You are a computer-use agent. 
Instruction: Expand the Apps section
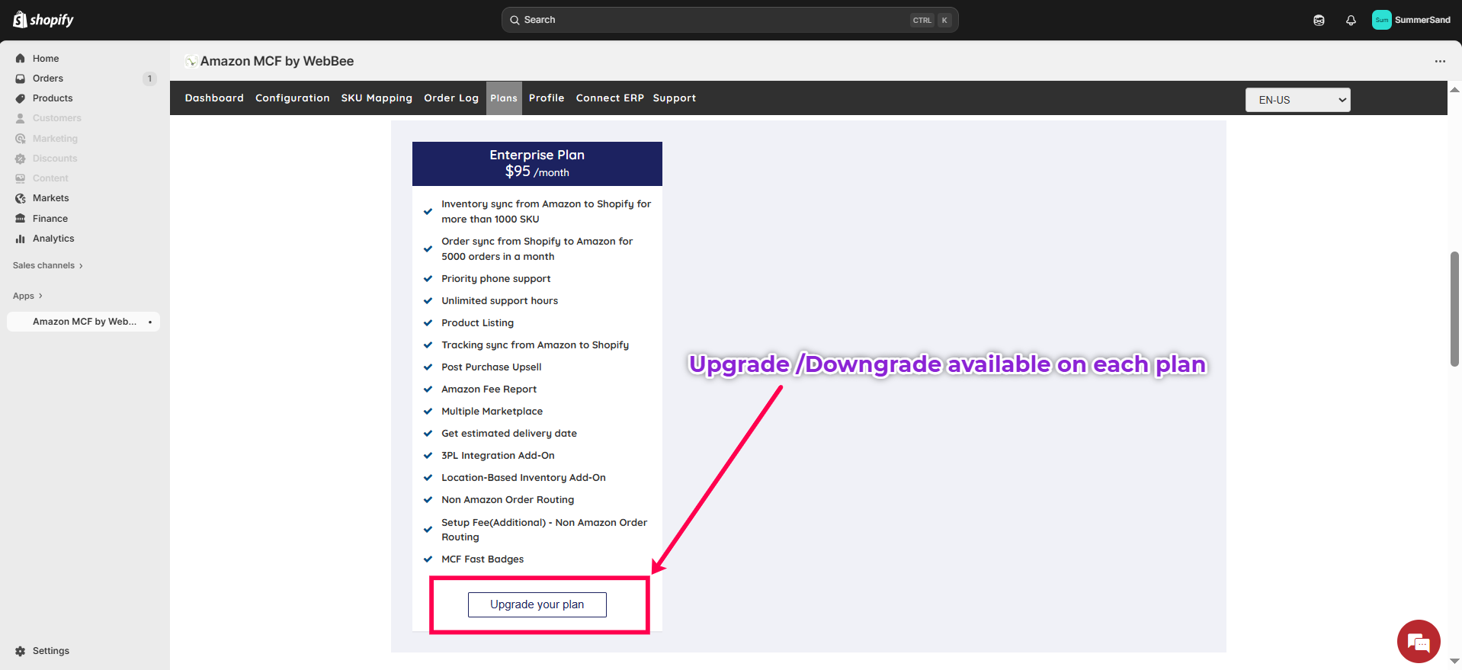[27, 296]
